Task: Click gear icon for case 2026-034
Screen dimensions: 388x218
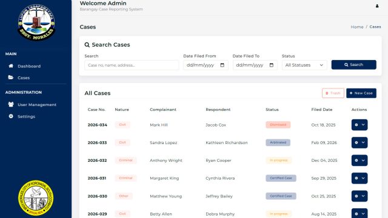Action: click(356, 125)
